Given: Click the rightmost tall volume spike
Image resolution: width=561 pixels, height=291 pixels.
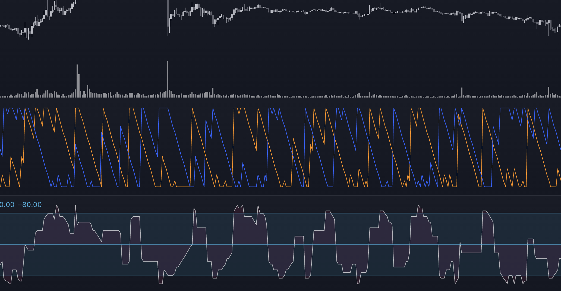Looking at the screenshot, I should (549, 92).
